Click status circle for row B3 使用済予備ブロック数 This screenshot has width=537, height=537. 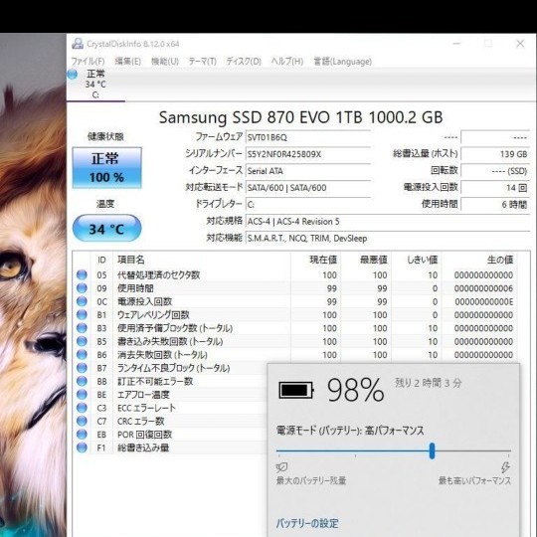click(x=82, y=328)
